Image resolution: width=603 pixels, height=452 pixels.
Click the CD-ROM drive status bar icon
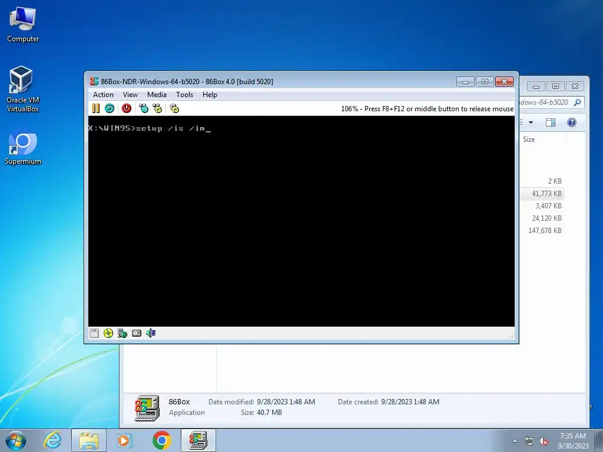pos(108,333)
